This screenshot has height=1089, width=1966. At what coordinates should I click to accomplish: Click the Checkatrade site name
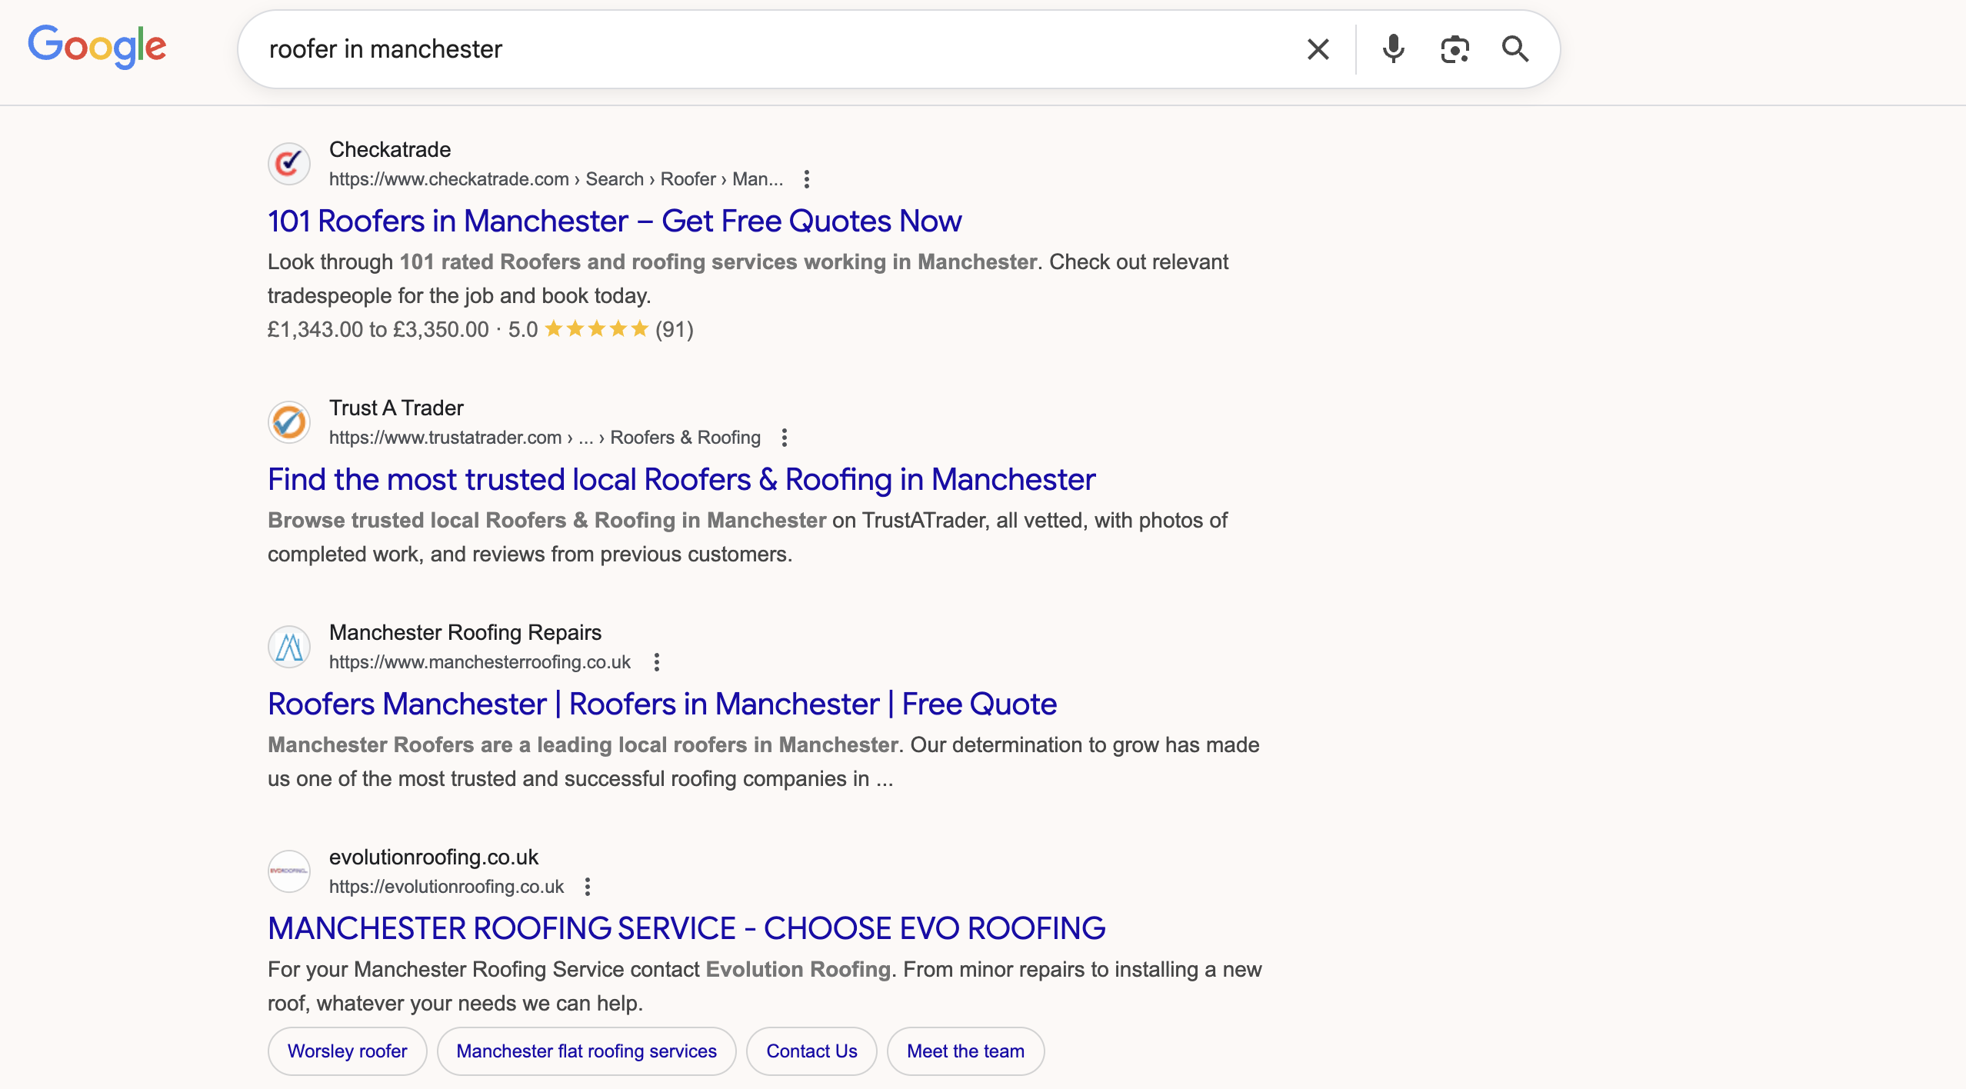coord(390,149)
